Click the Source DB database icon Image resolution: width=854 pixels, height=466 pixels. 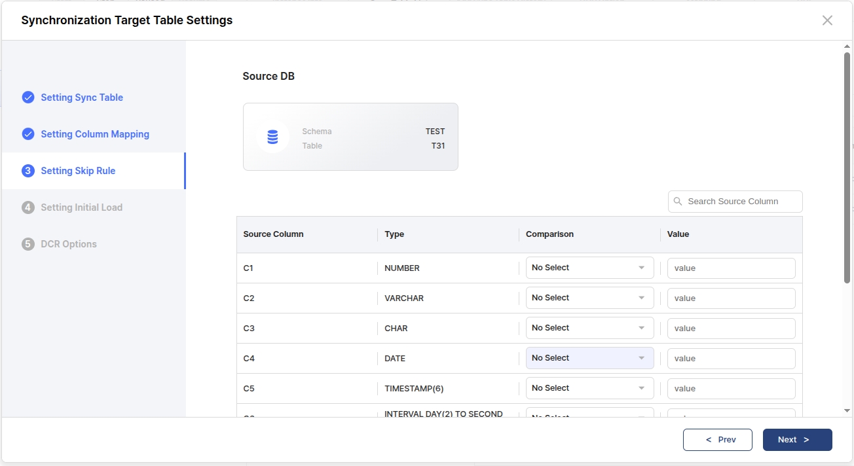(x=272, y=137)
